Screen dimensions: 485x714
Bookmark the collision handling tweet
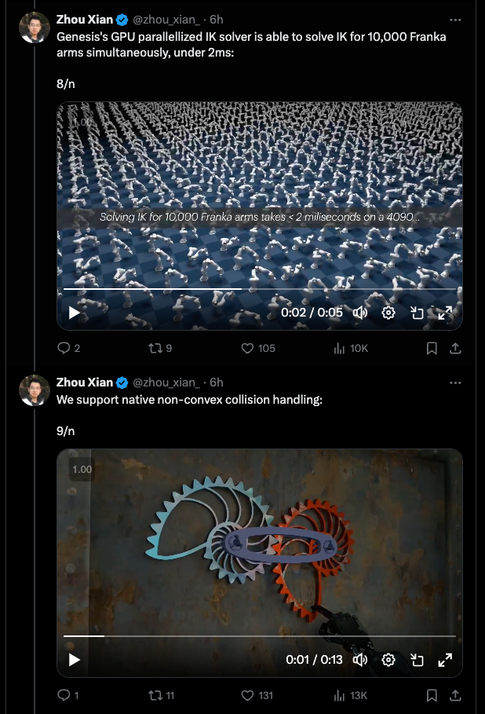[432, 695]
